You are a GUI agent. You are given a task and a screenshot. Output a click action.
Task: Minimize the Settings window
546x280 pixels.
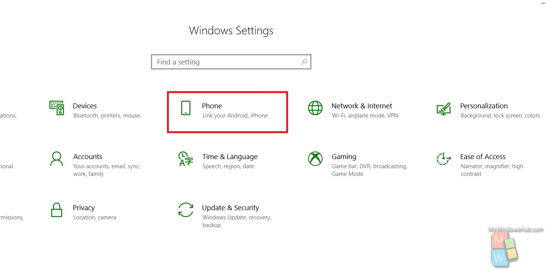coord(543,3)
